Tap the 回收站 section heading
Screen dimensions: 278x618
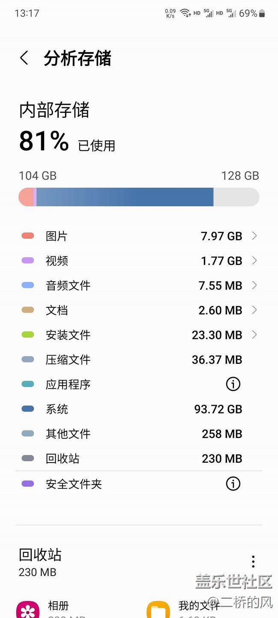tap(40, 555)
